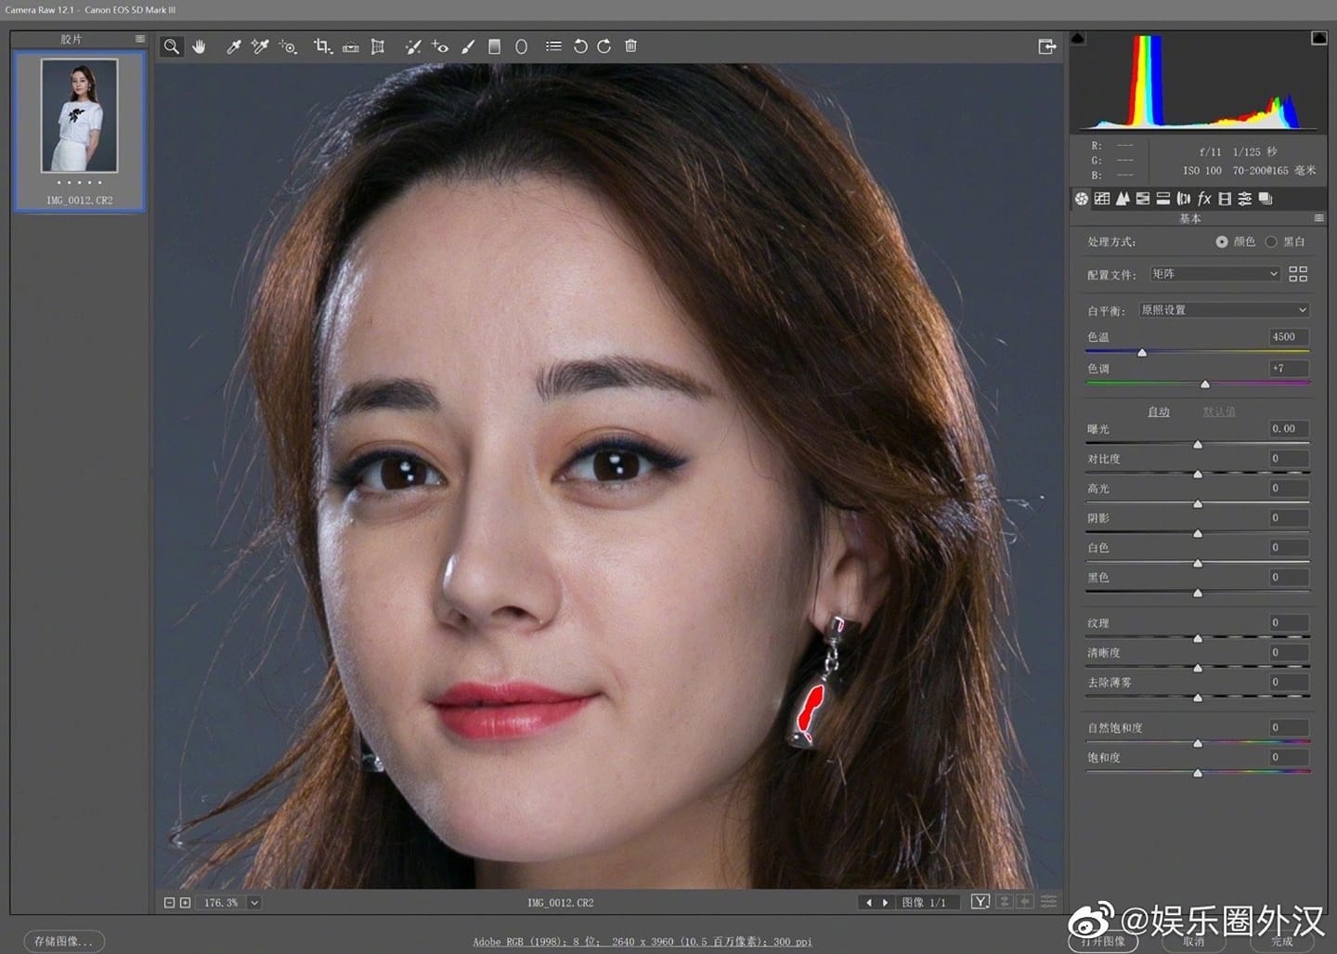Toggle highlight clipping warning in histogram
The width and height of the screenshot is (1337, 954).
click(1318, 38)
